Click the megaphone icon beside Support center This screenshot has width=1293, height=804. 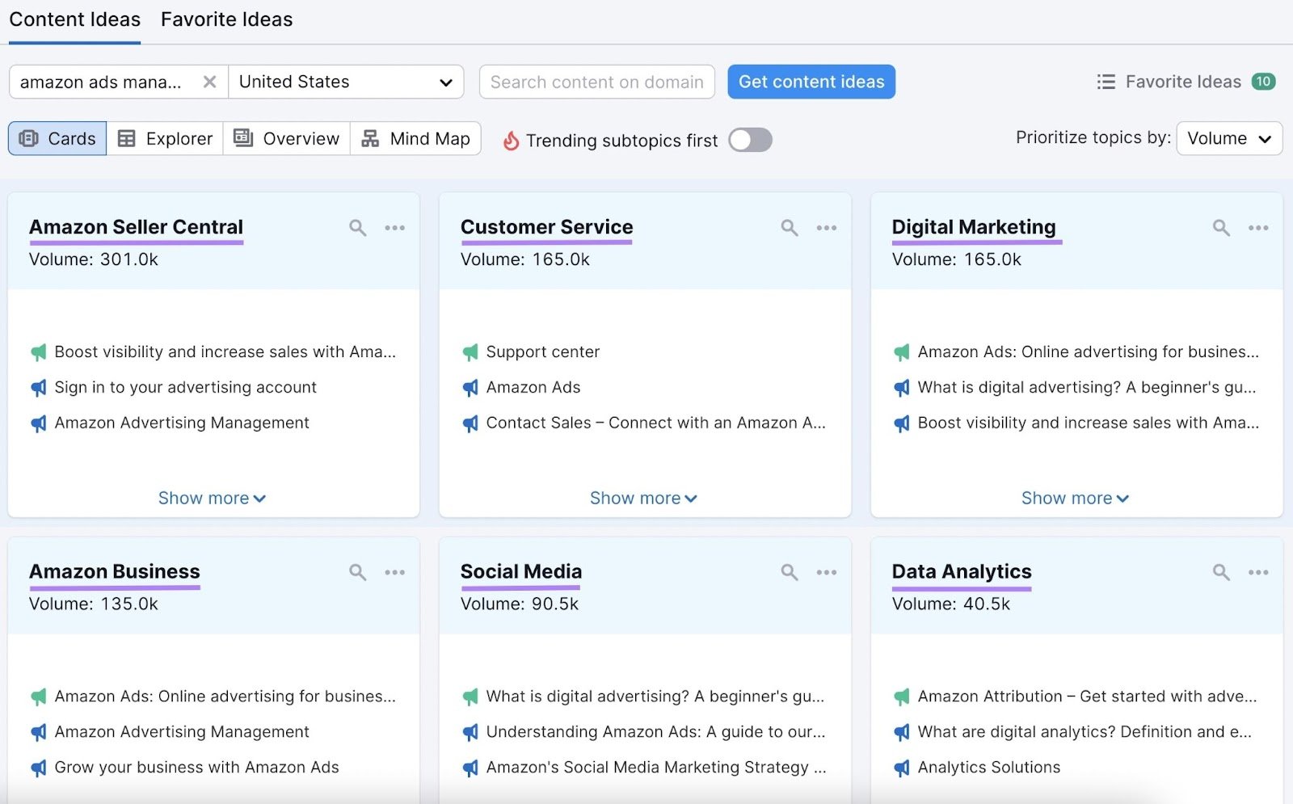pos(470,352)
